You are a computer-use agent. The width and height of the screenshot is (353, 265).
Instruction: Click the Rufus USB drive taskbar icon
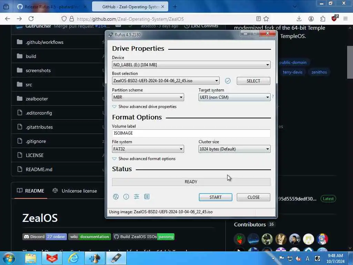point(116,258)
